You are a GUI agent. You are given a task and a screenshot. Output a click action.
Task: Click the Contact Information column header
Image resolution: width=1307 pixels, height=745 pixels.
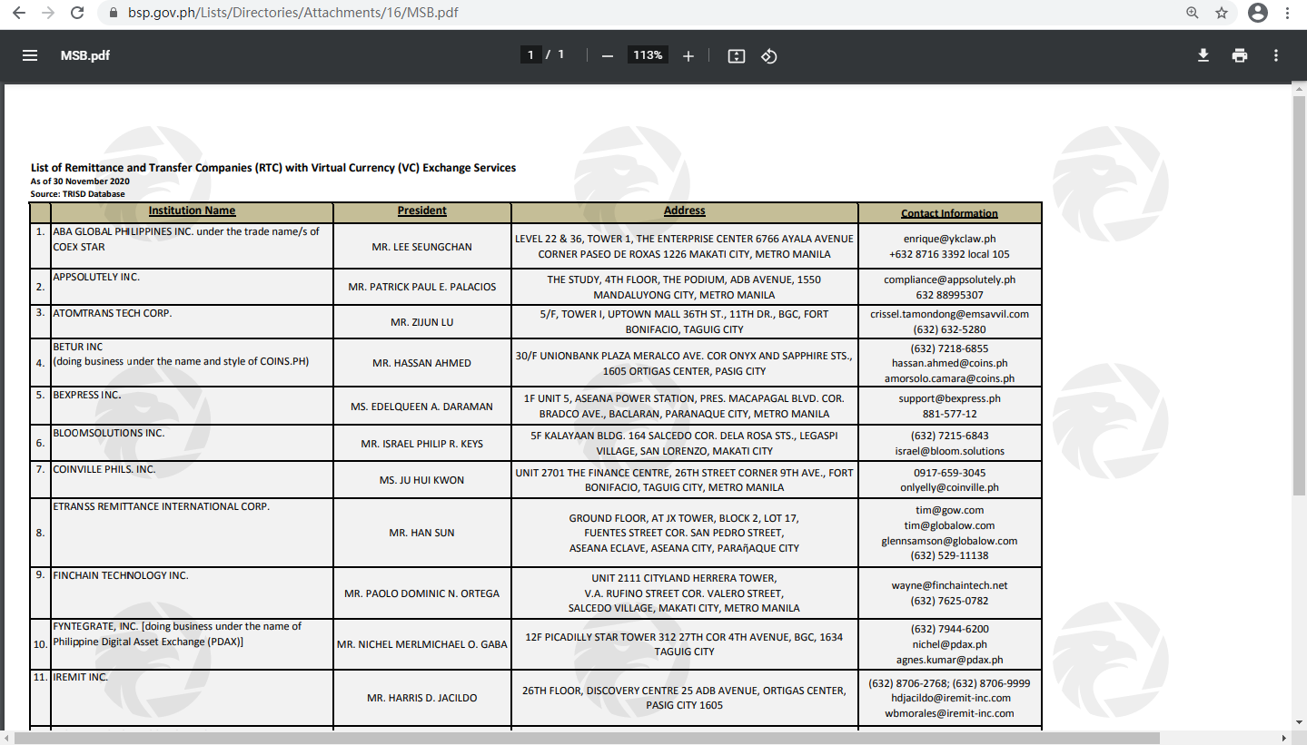point(949,213)
